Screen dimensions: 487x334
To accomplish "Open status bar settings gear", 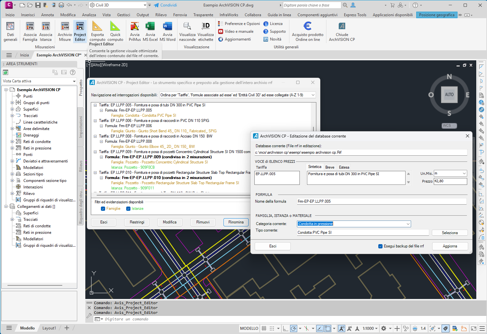I will (384, 328).
